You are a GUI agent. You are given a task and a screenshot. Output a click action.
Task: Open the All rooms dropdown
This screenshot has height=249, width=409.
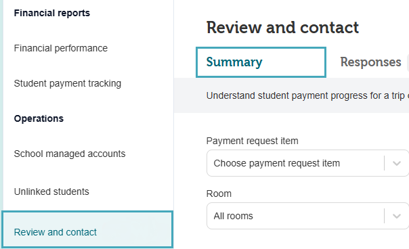pos(308,216)
